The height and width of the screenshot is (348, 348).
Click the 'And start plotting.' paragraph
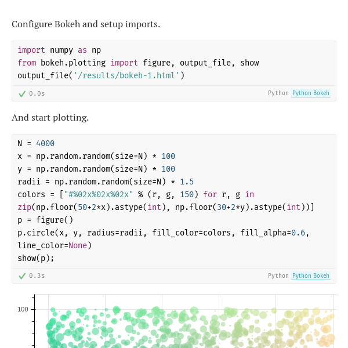tap(50, 118)
